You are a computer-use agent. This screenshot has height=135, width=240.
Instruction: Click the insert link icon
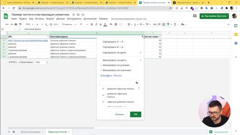tap(155, 24)
